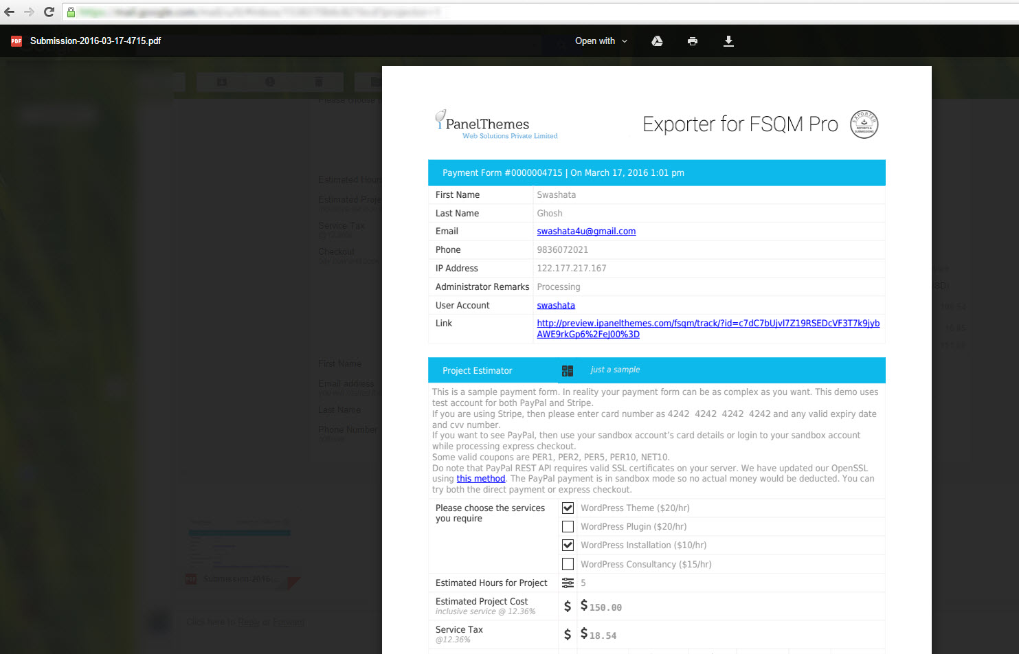Toggle WordPress Theme ($20/hr) checkbox
This screenshot has width=1019, height=654.
tap(568, 508)
